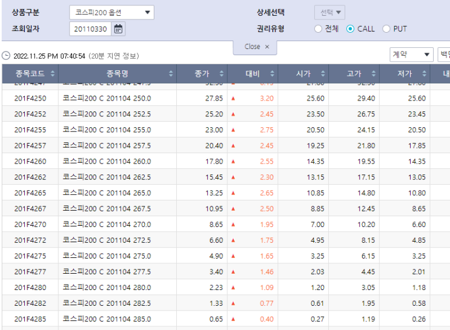
Task: Click code cell 201F4252
Action: point(30,114)
